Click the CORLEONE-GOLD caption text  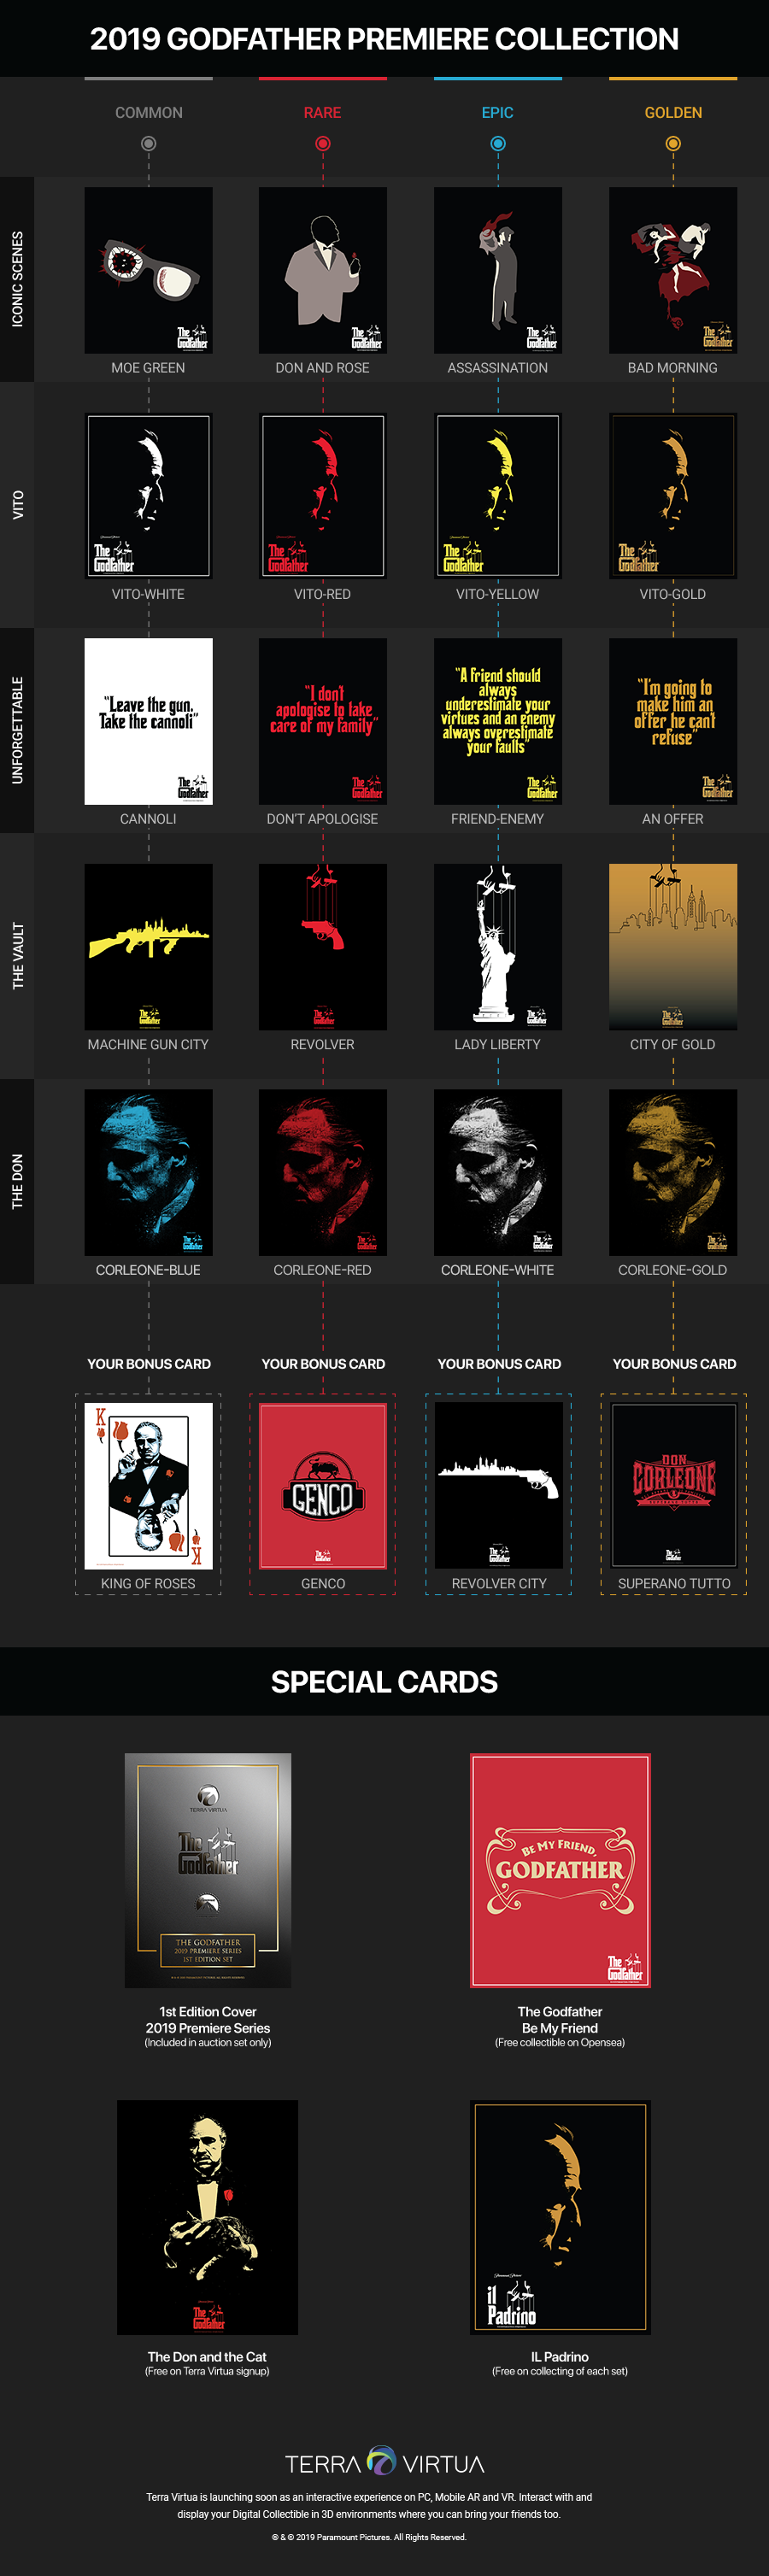tap(673, 1270)
